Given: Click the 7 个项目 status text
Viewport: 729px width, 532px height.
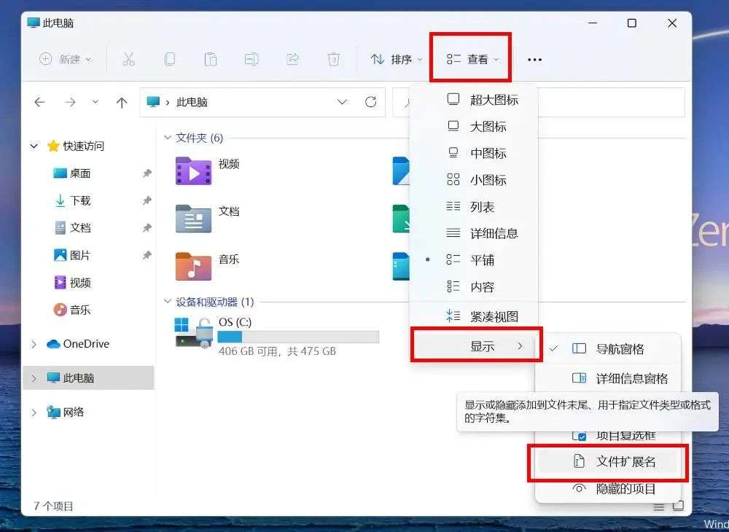Looking at the screenshot, I should tap(53, 506).
